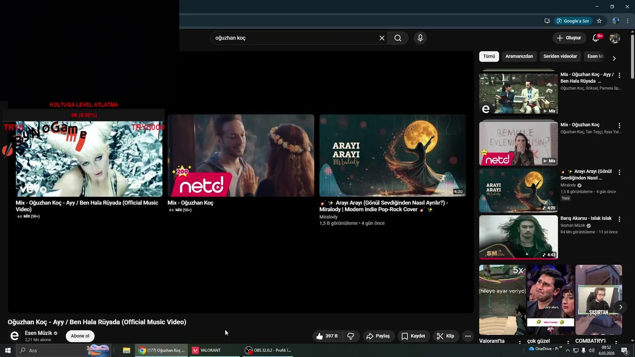Subscribe with the Abone ol button
Image resolution: width=635 pixels, height=357 pixels.
80,336
